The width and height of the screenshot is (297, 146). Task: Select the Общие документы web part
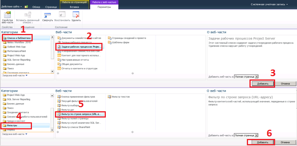(70, 64)
